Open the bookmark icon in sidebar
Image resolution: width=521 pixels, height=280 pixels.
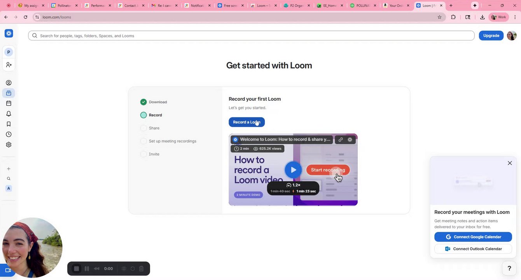point(9,124)
